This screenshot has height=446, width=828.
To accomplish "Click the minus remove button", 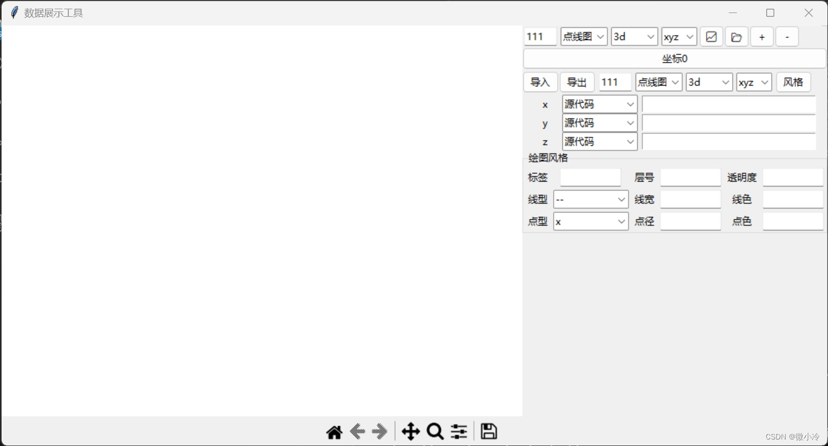I will tap(787, 37).
